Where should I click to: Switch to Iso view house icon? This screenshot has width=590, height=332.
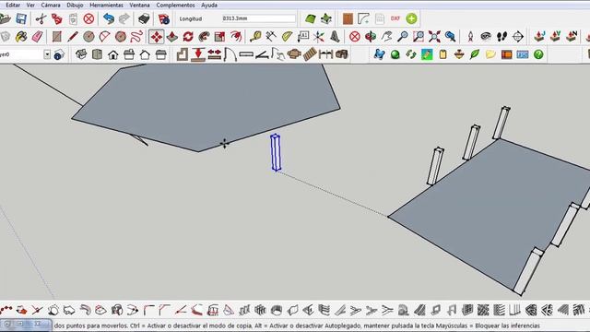[81, 54]
